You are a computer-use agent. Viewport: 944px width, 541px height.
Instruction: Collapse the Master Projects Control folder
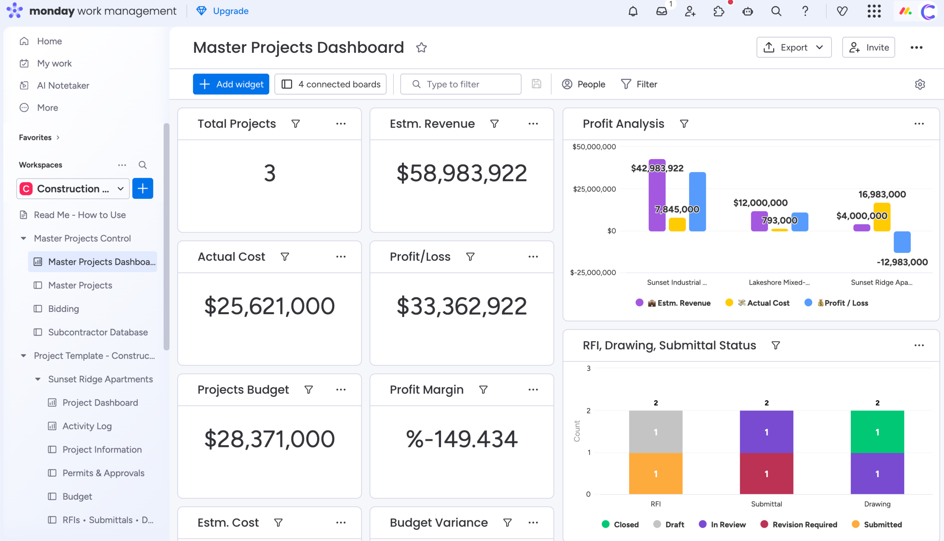(23, 239)
